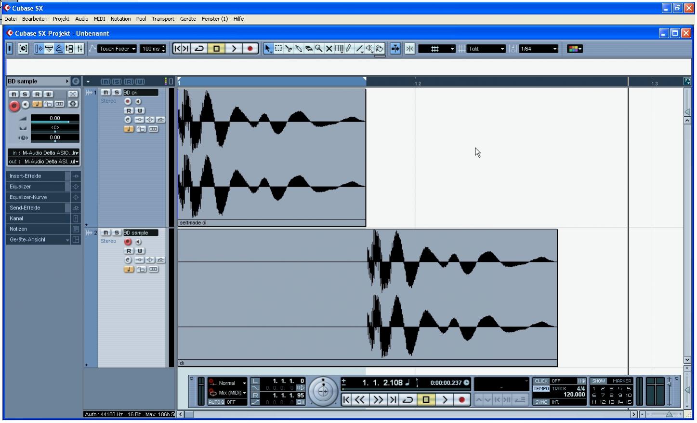The image size is (697, 423).
Task: Open the Pool window from toolbar icon
Action: click(69, 49)
